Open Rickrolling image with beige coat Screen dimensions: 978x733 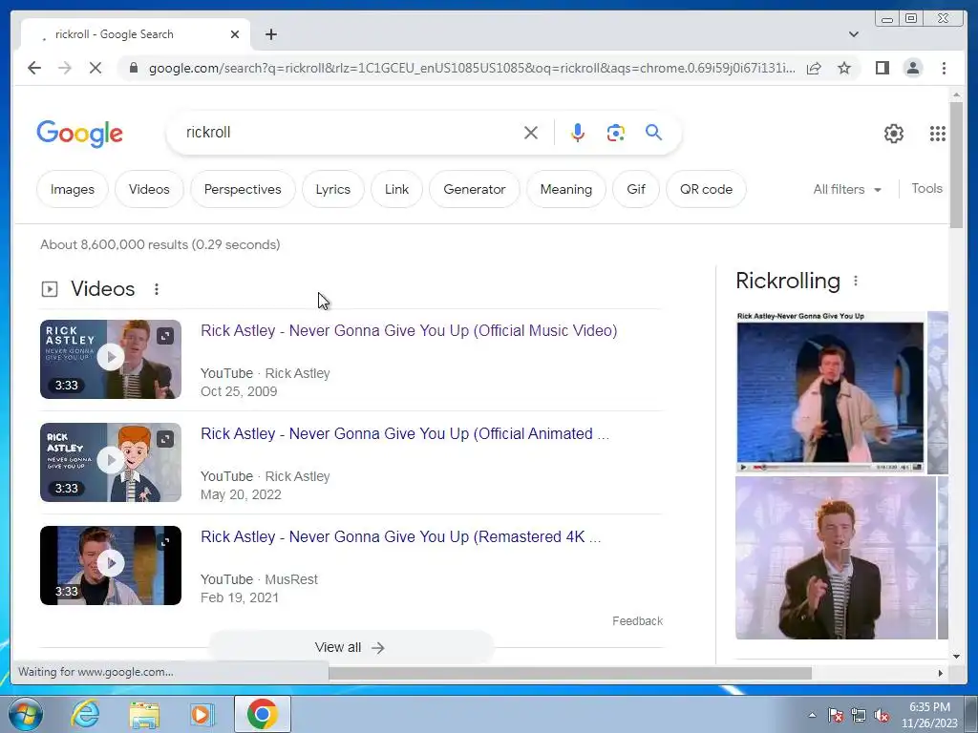point(830,392)
